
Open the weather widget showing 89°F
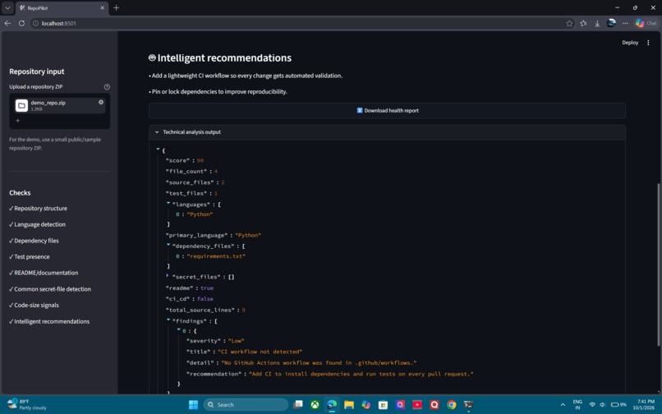27,404
